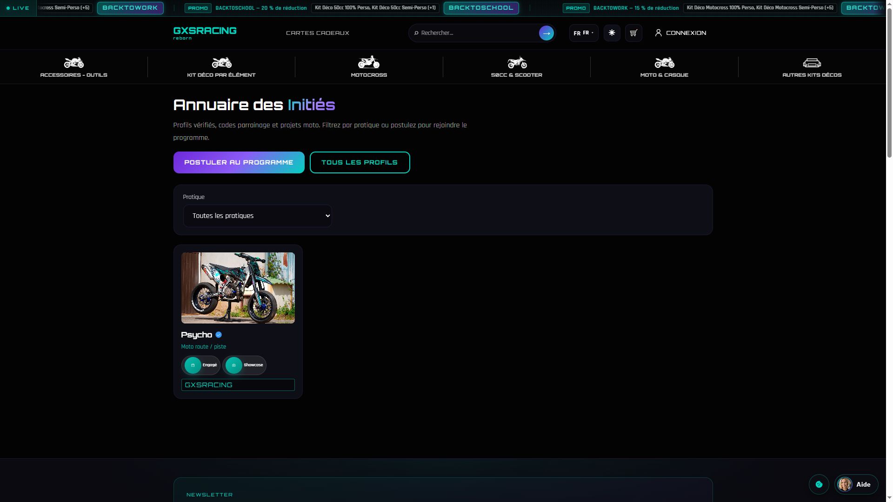Open the Cartes Cadeaux page

click(x=318, y=33)
